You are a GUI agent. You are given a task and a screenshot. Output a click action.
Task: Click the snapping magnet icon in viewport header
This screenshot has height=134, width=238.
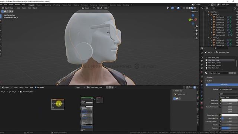pos(98,8)
